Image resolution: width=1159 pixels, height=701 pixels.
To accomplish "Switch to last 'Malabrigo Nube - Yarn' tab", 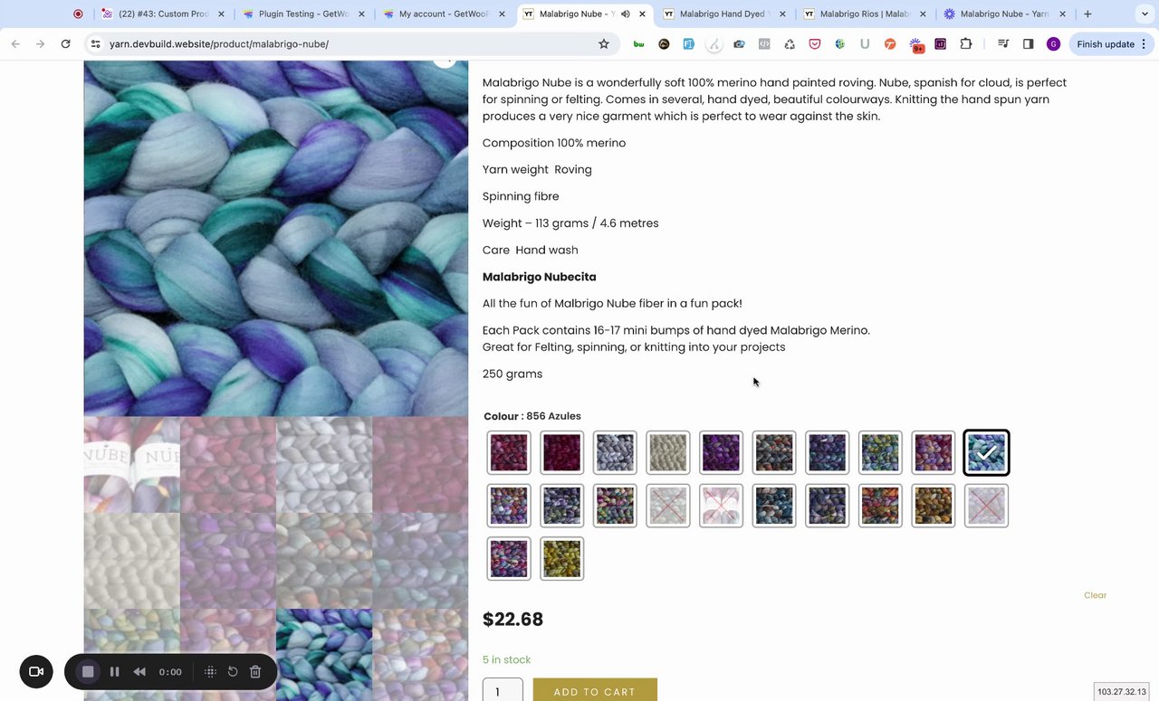I will pos(1005,14).
